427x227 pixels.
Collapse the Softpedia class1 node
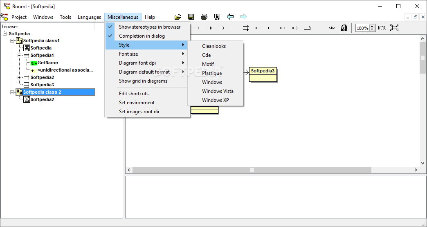[x=12, y=40]
